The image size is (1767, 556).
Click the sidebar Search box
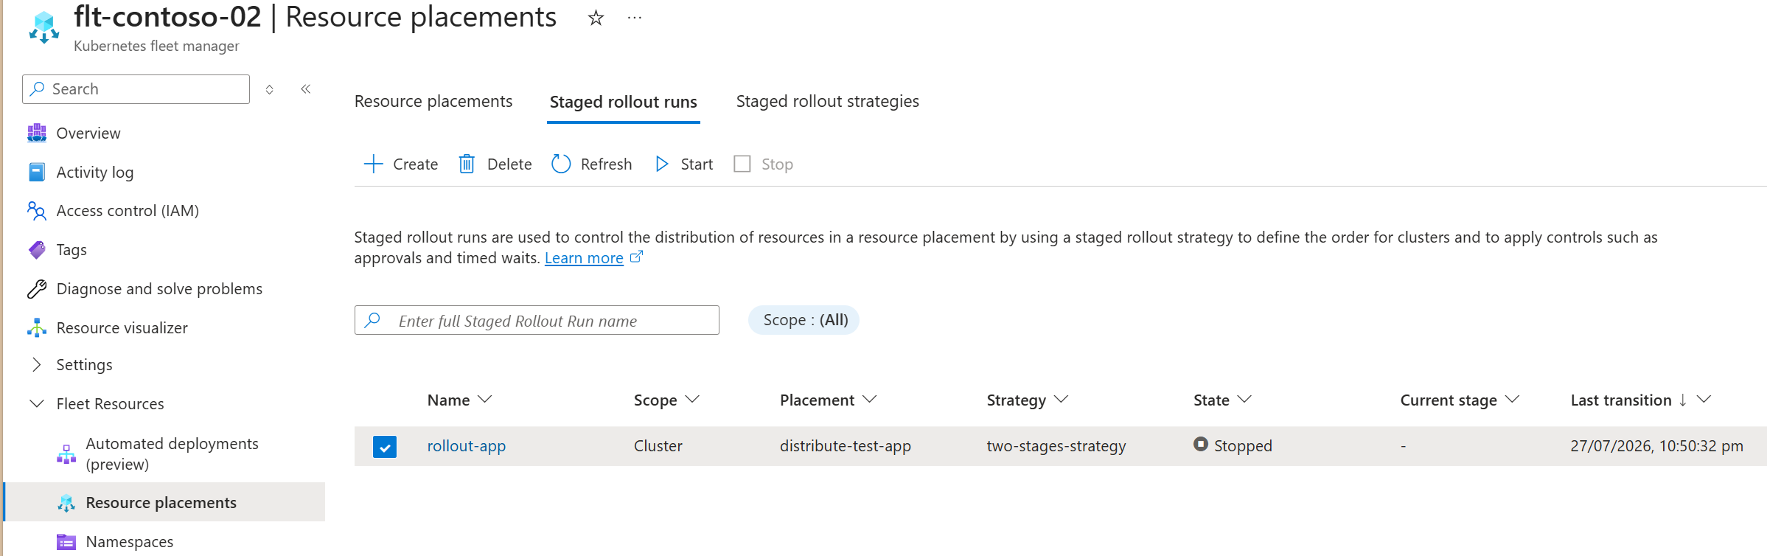point(136,89)
